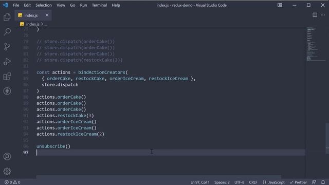Open the Search view icon
The image size is (329, 185).
click(x=7, y=32)
